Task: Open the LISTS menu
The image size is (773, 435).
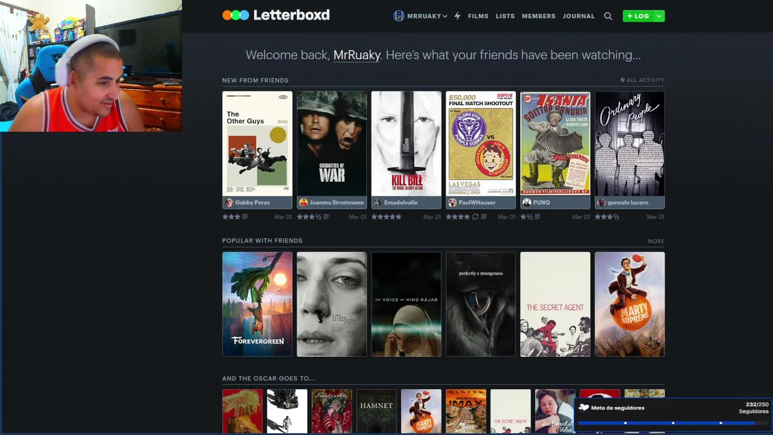Action: (x=505, y=16)
